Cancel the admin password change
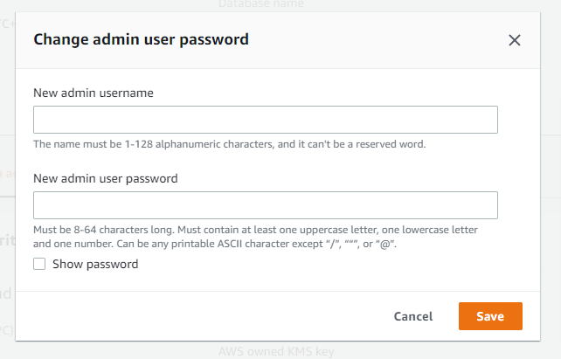 coord(412,316)
